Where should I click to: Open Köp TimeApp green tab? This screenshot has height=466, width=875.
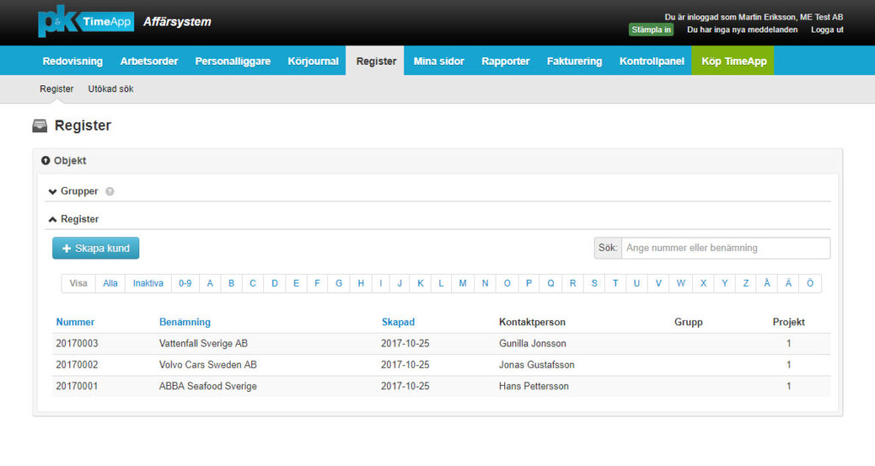(732, 61)
